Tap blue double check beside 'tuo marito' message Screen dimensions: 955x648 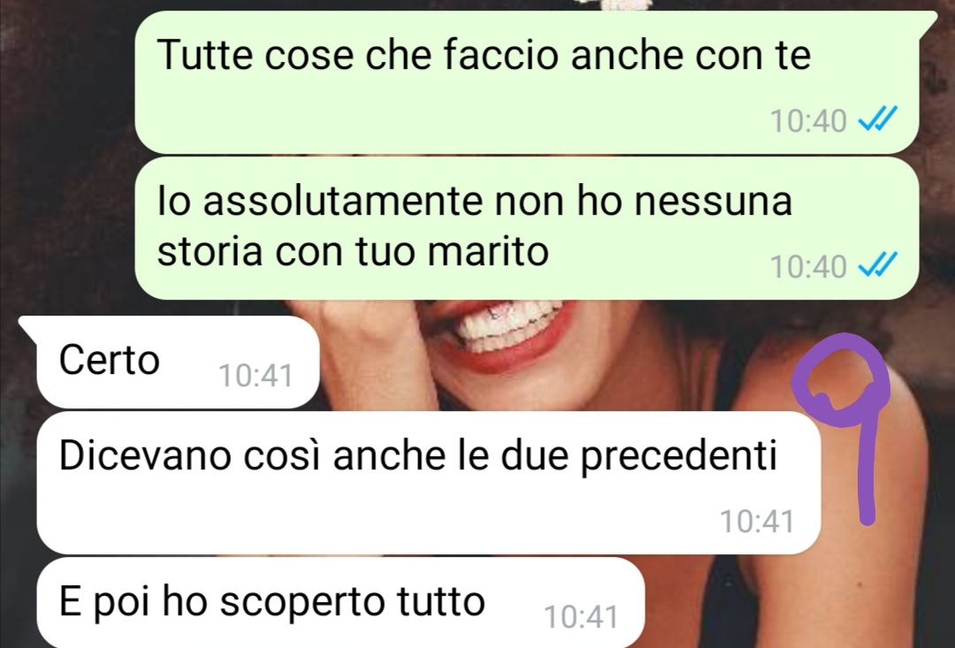point(878,265)
